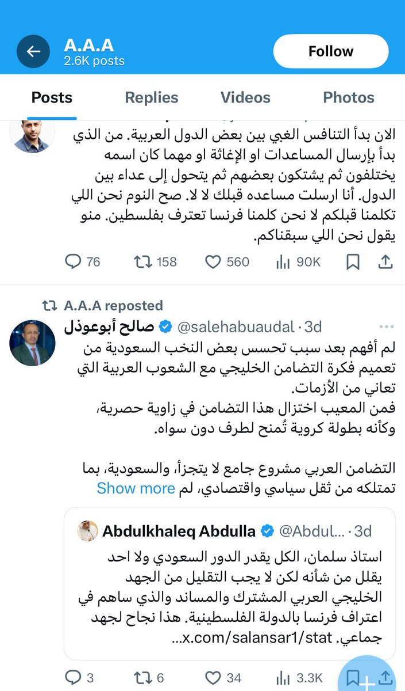
Task: Bookmark the first post
Action: coord(353,262)
